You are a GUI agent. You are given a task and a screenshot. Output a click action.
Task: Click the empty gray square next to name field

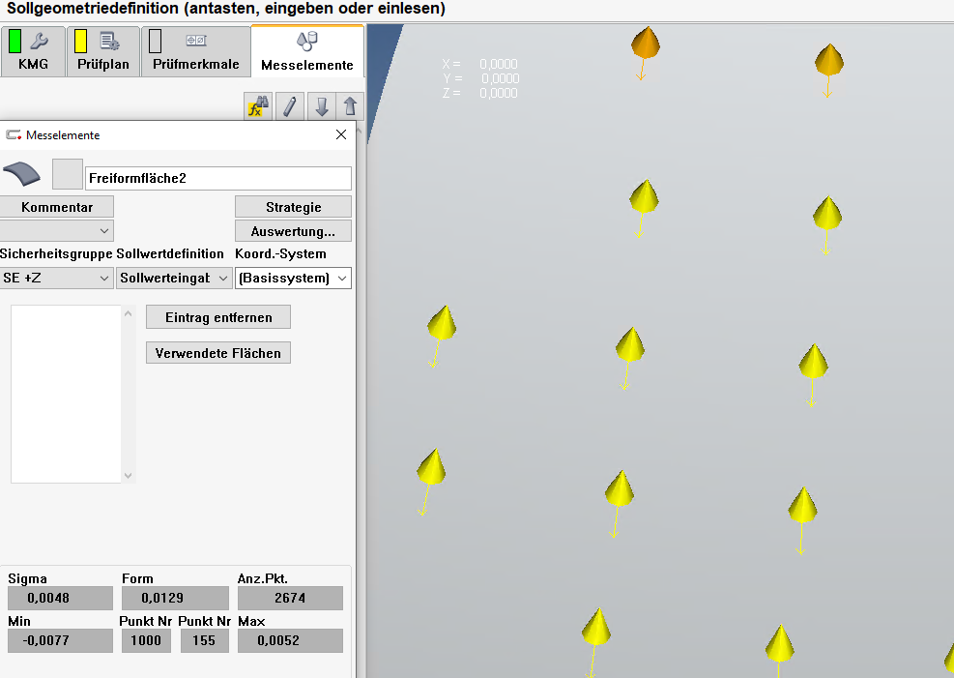point(68,175)
